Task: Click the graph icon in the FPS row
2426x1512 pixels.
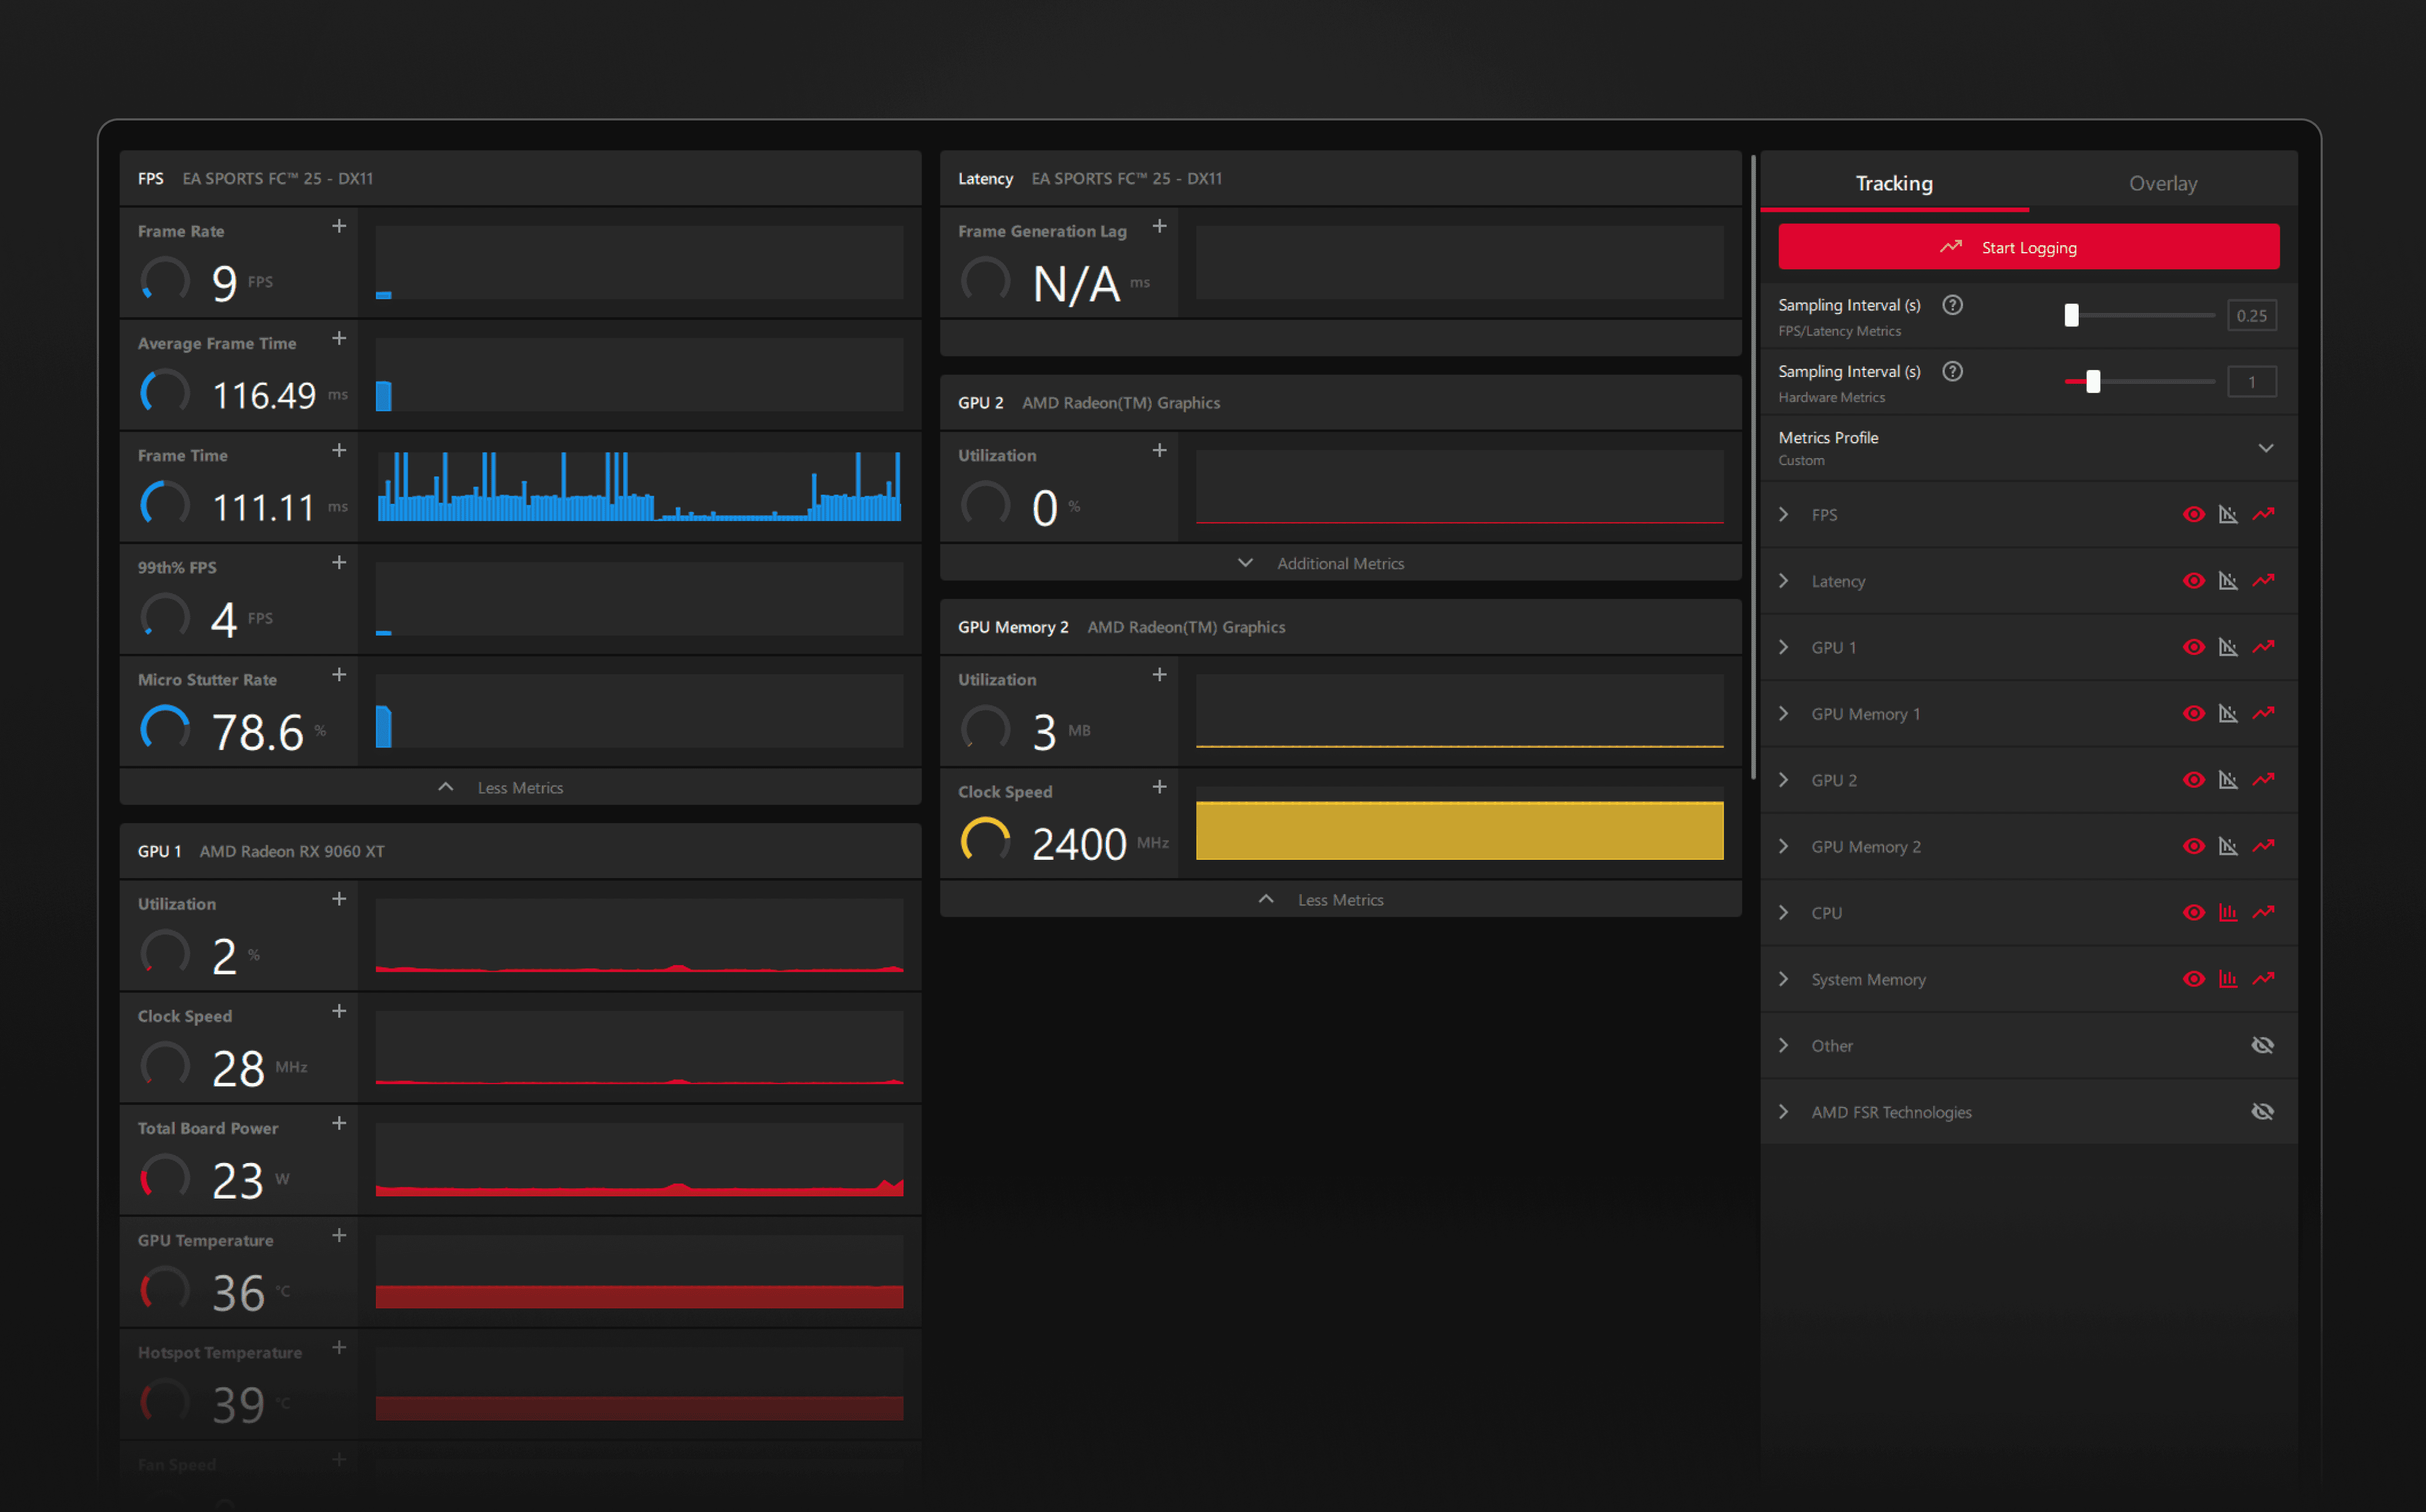Action: click(x=2228, y=514)
